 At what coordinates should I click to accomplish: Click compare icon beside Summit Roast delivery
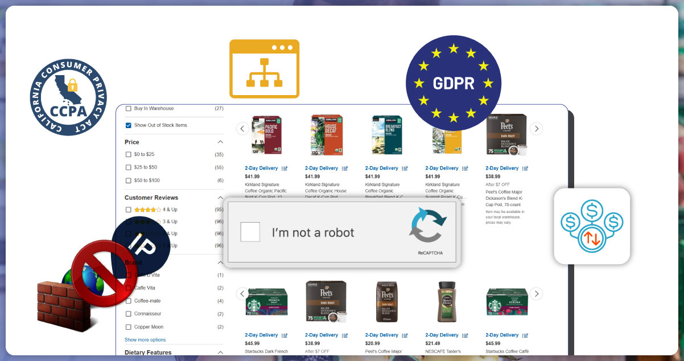pyautogui.click(x=465, y=169)
